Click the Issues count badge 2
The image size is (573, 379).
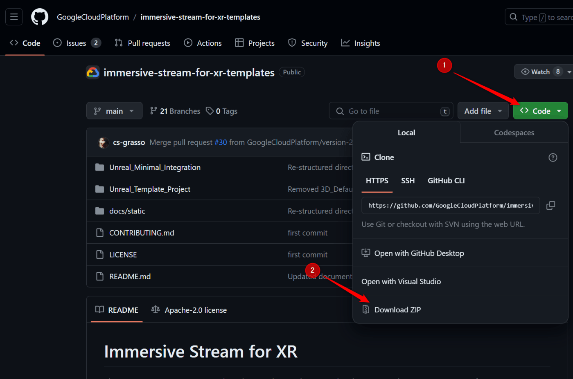[x=96, y=43]
